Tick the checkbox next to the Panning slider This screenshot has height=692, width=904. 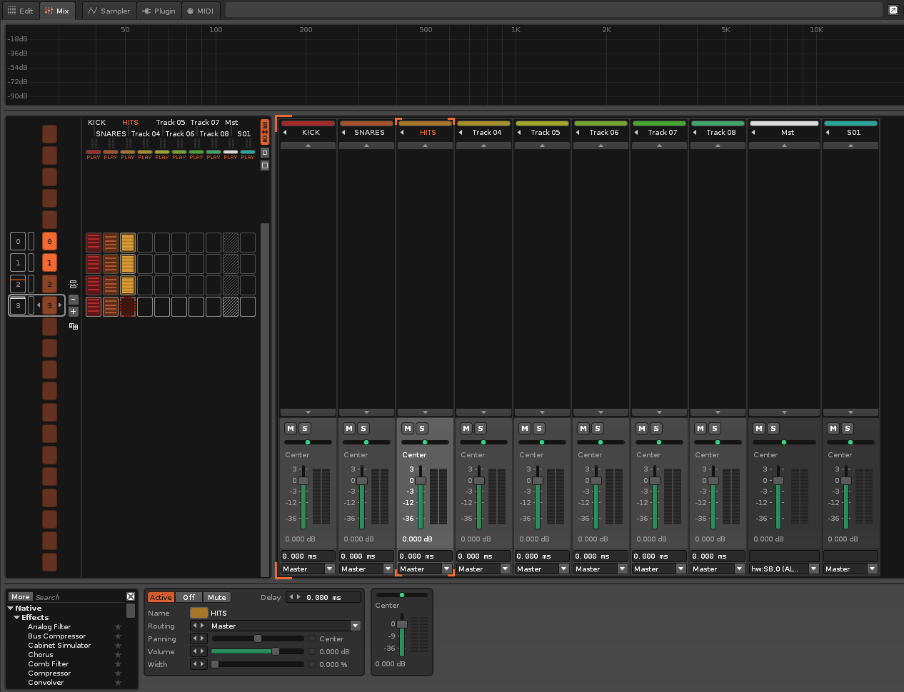(x=312, y=639)
